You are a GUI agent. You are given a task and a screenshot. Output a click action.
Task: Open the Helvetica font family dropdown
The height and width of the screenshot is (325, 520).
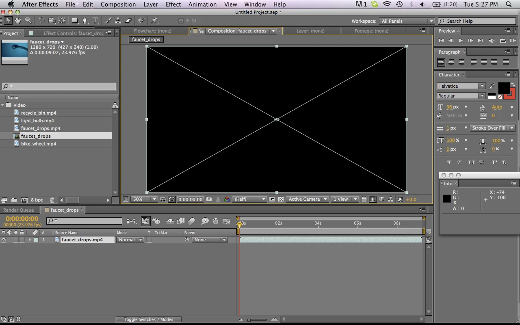click(461, 86)
